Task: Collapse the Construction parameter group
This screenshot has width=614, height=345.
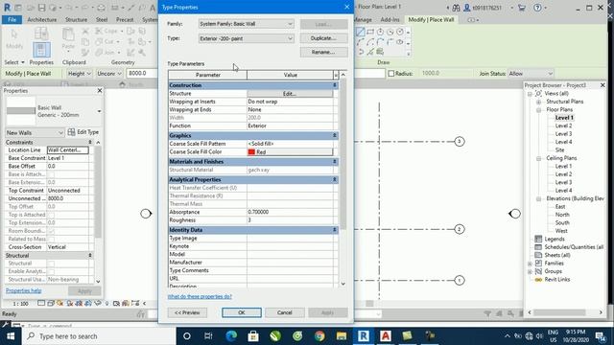Action: tap(335, 85)
